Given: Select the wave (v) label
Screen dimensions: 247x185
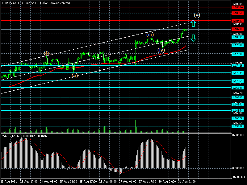Looking at the screenshot, I should [197, 15].
